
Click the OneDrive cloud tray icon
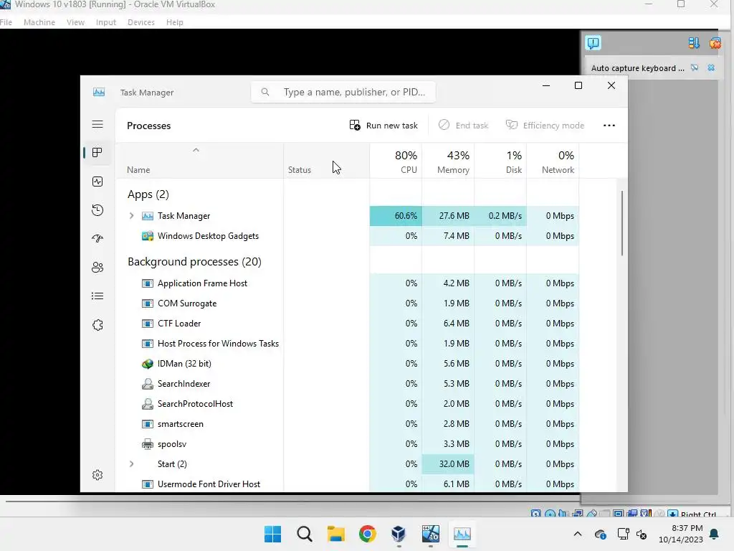(600, 534)
